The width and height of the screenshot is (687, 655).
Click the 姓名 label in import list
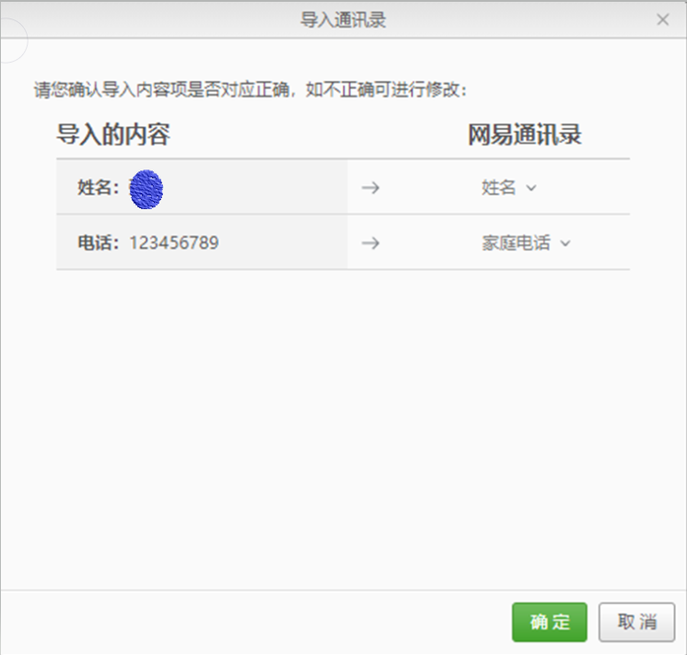point(99,188)
